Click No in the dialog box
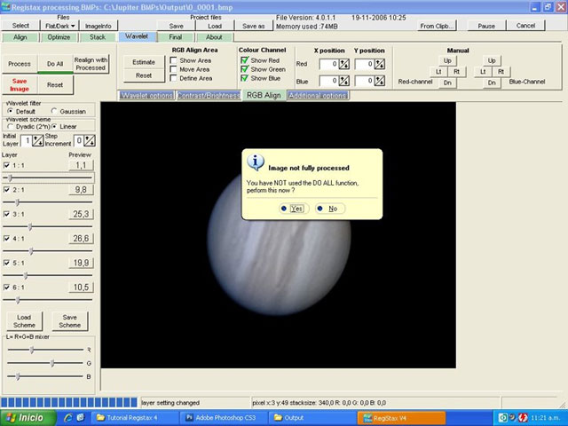Image resolution: width=568 pixels, height=426 pixels. point(328,209)
